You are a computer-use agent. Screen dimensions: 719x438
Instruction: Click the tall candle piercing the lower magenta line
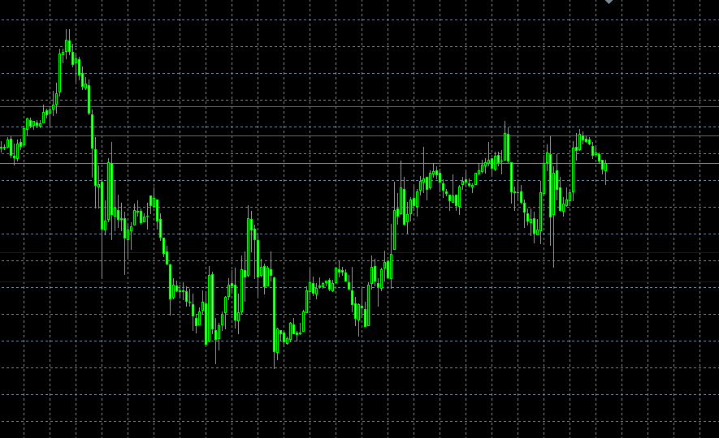pyautogui.click(x=506, y=146)
